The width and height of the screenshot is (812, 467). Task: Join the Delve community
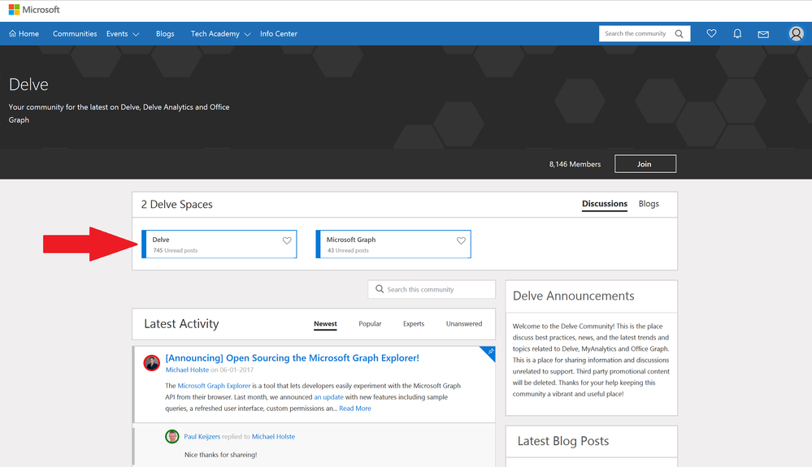(645, 164)
